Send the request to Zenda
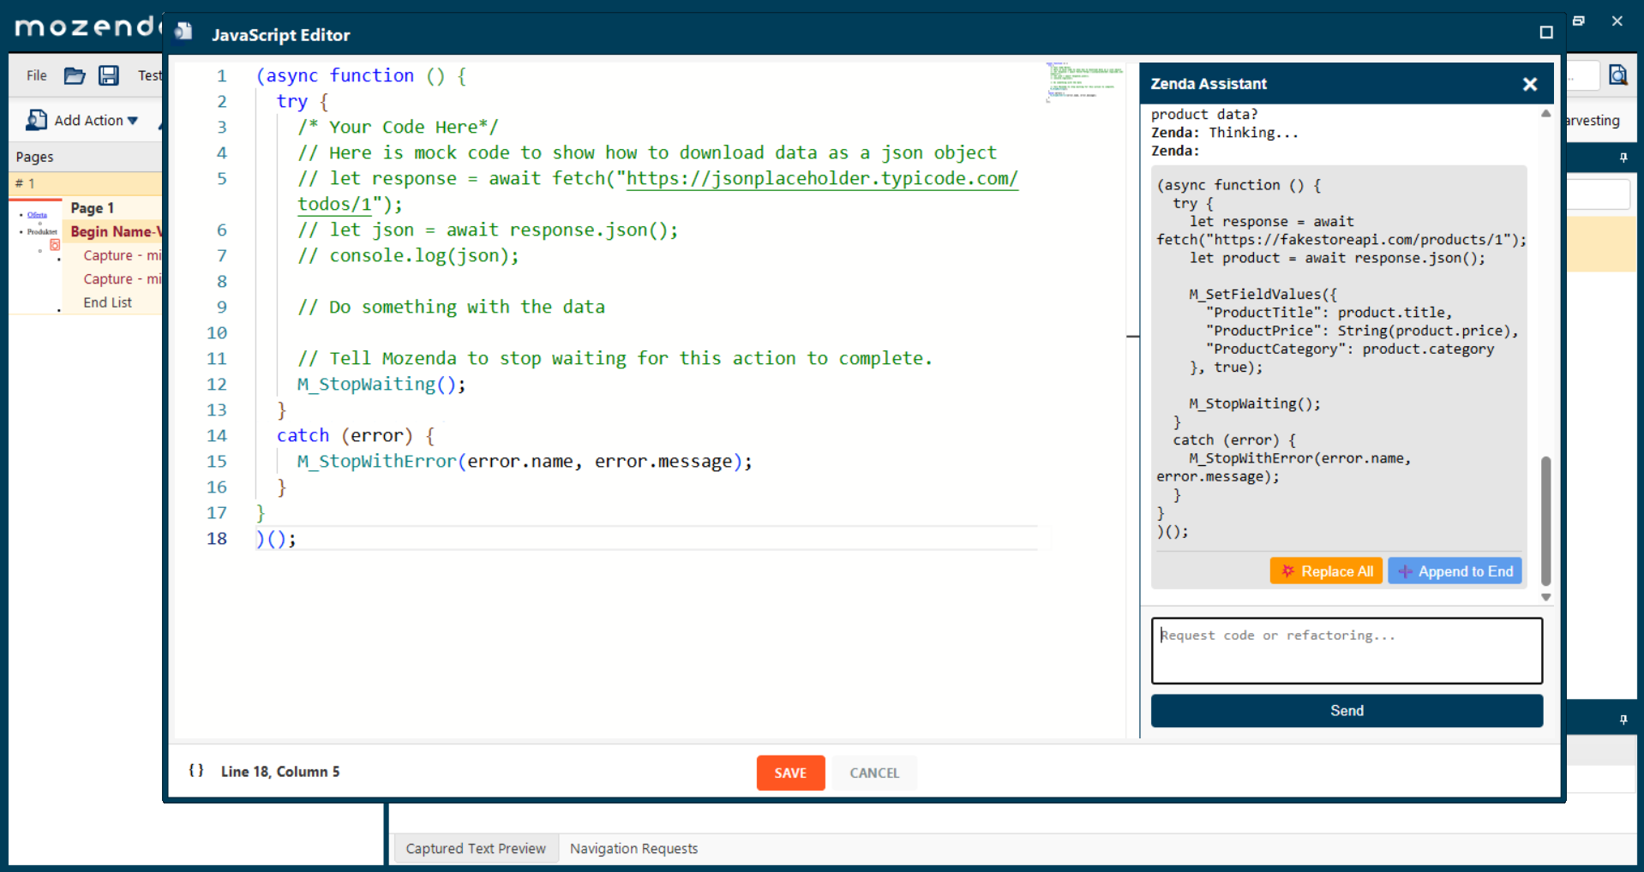This screenshot has height=872, width=1644. click(x=1347, y=711)
